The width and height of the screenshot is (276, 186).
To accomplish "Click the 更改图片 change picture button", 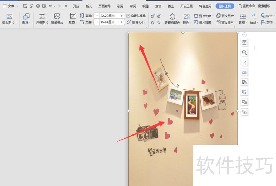I will (x=225, y=16).
